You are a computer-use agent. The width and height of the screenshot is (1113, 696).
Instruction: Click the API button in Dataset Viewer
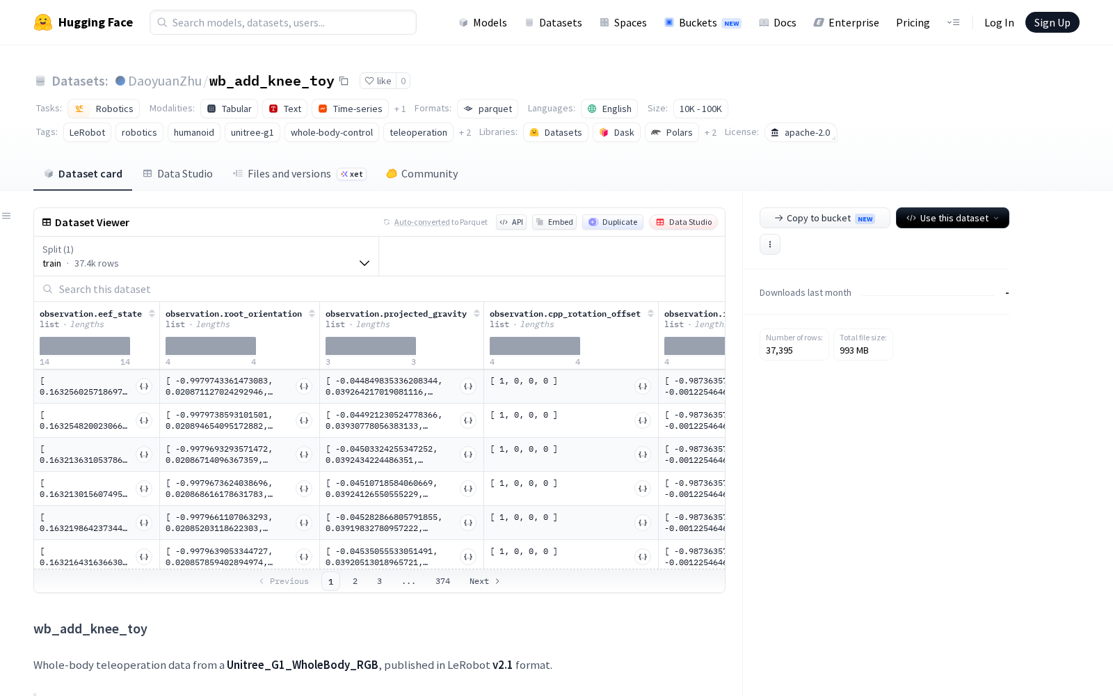point(511,222)
